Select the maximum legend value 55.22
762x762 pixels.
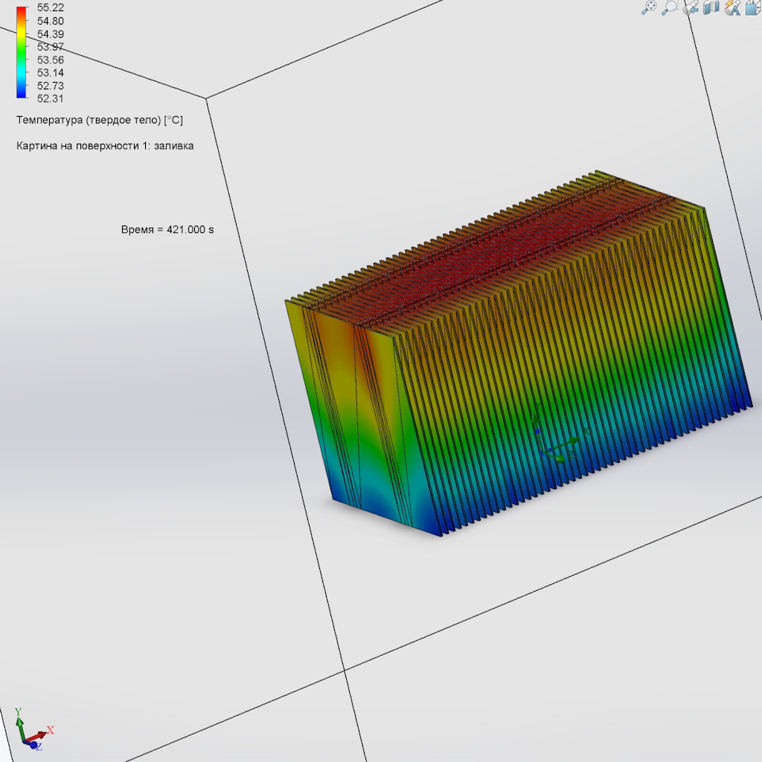tap(51, 7)
